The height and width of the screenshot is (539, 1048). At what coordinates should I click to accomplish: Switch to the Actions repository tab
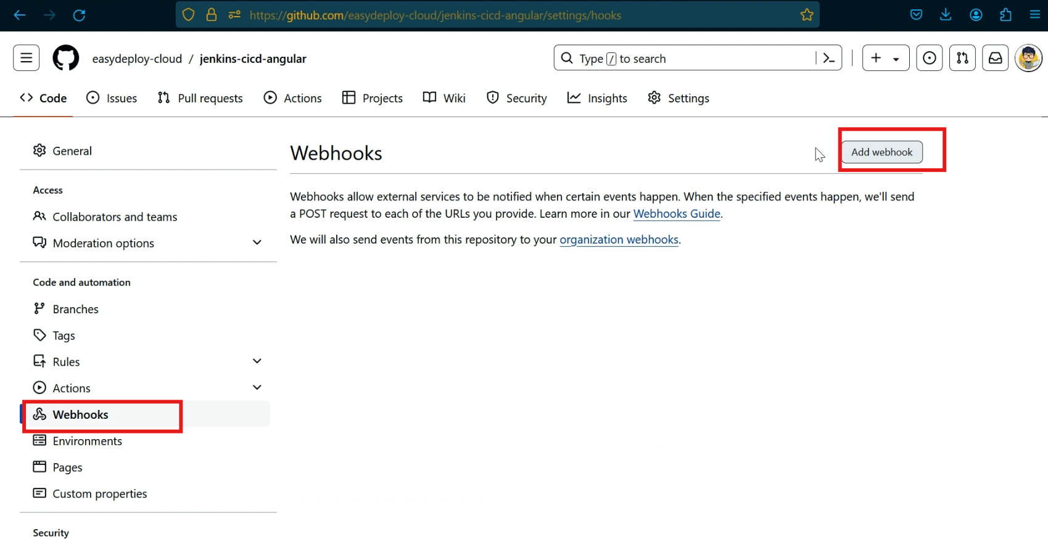pos(292,98)
